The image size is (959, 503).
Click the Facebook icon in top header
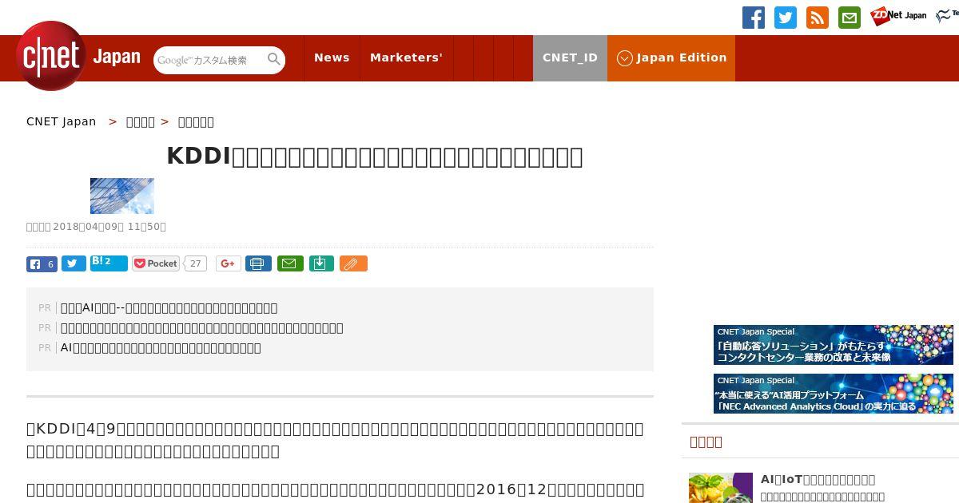click(754, 18)
